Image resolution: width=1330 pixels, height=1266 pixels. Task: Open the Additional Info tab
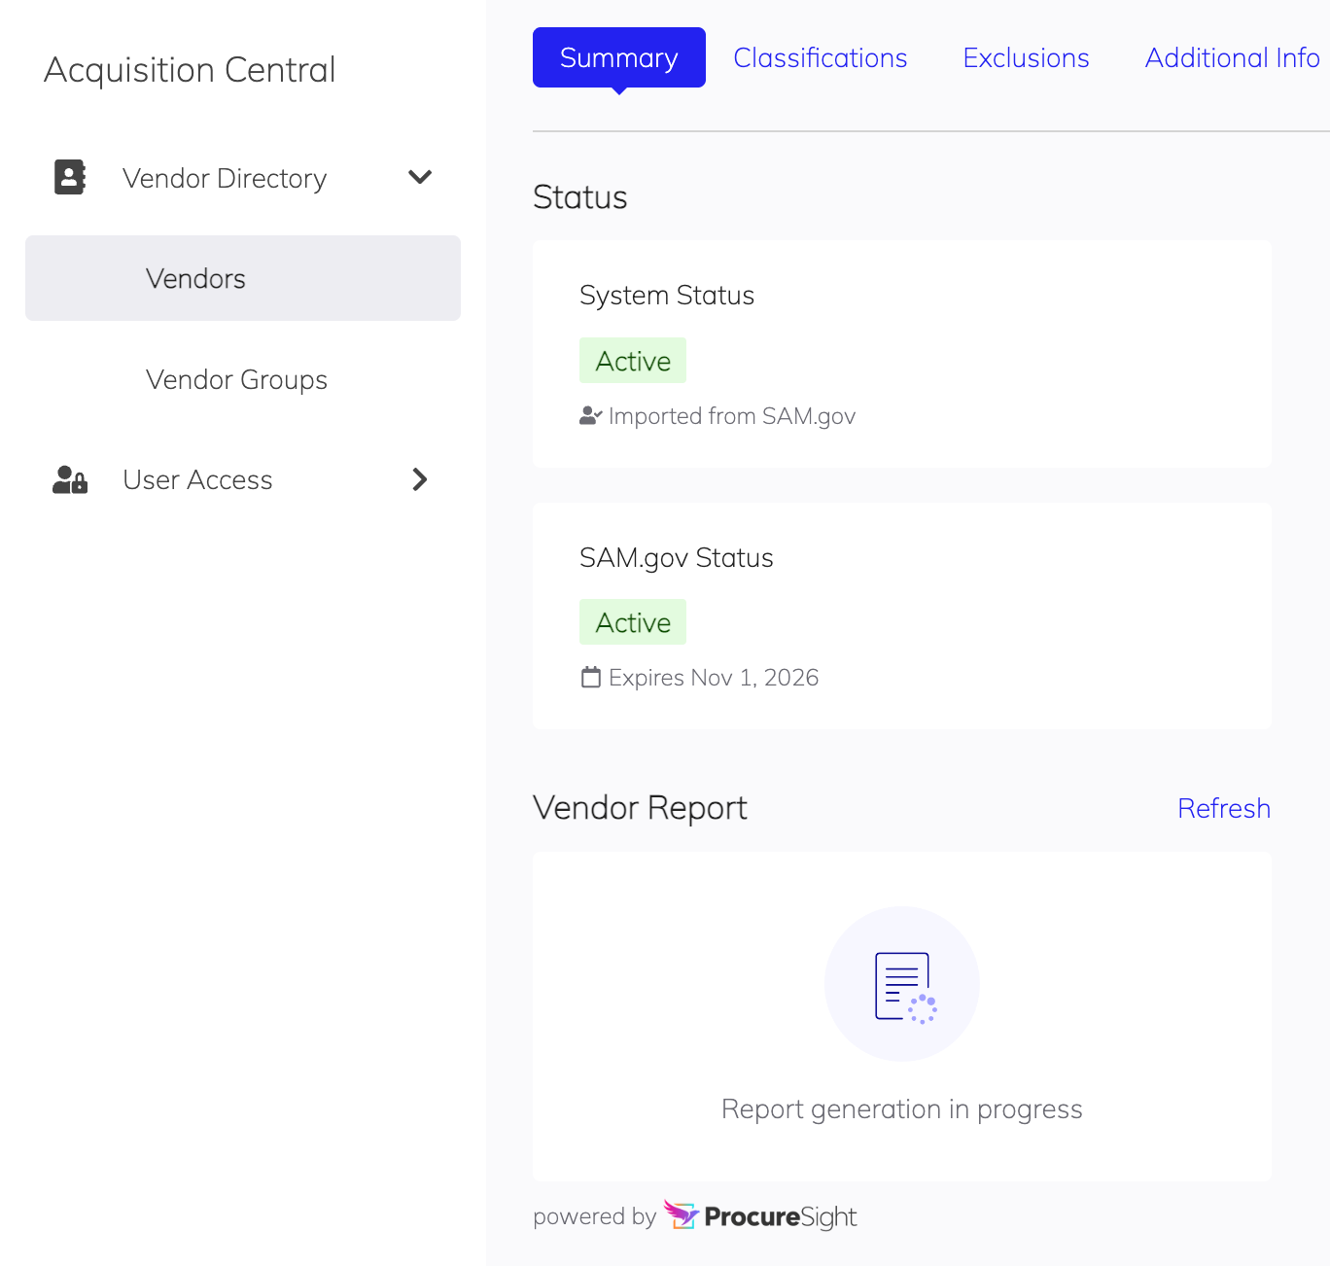[x=1232, y=57]
